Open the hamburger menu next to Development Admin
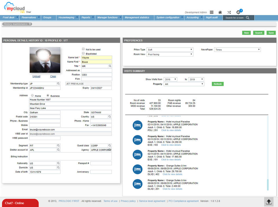The height and width of the screenshot is (207, 278). pos(212,12)
